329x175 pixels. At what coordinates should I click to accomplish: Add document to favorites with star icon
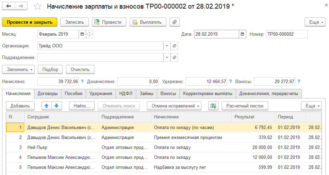tap(38, 7)
